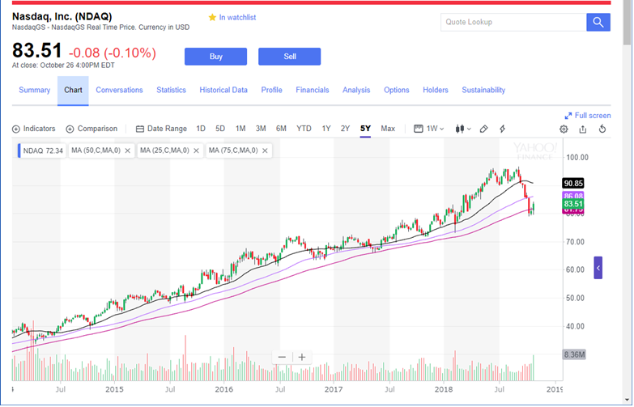Open the Full screen link

588,116
